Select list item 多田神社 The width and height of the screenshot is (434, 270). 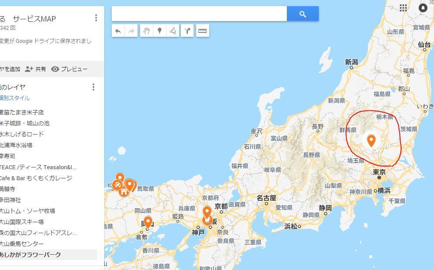pyautogui.click(x=11, y=200)
